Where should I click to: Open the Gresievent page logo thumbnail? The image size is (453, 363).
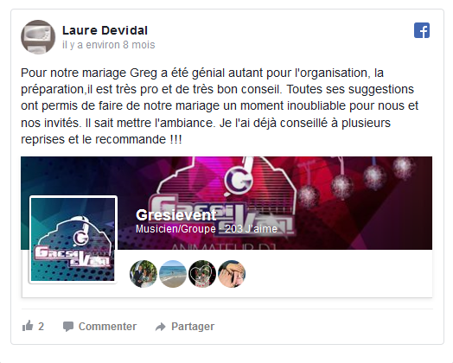(73, 239)
